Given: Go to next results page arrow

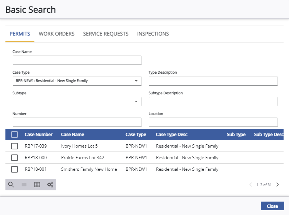Looking at the screenshot, I should tap(277, 185).
